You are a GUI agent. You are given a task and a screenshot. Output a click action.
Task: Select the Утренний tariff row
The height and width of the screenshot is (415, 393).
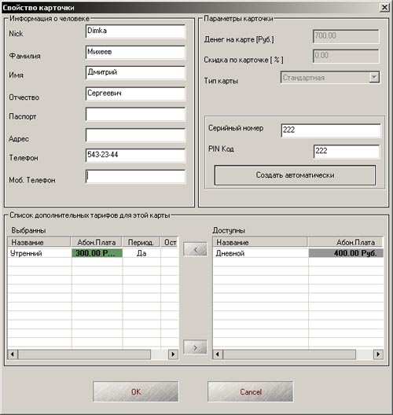pyautogui.click(x=94, y=253)
